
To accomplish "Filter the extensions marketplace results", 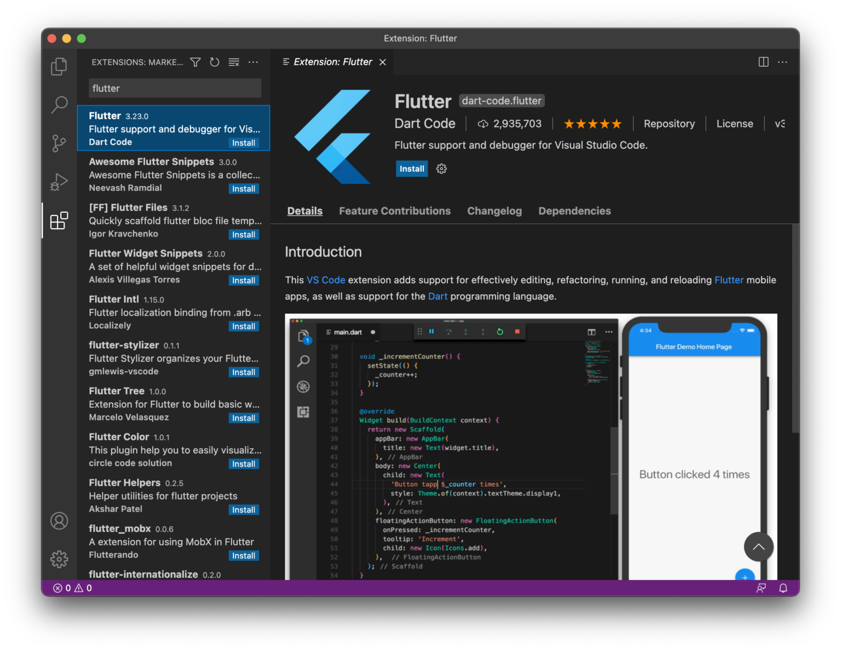I will click(x=195, y=62).
